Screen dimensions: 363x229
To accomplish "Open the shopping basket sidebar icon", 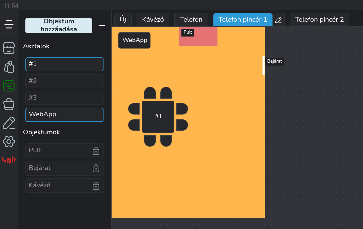I will 9,104.
